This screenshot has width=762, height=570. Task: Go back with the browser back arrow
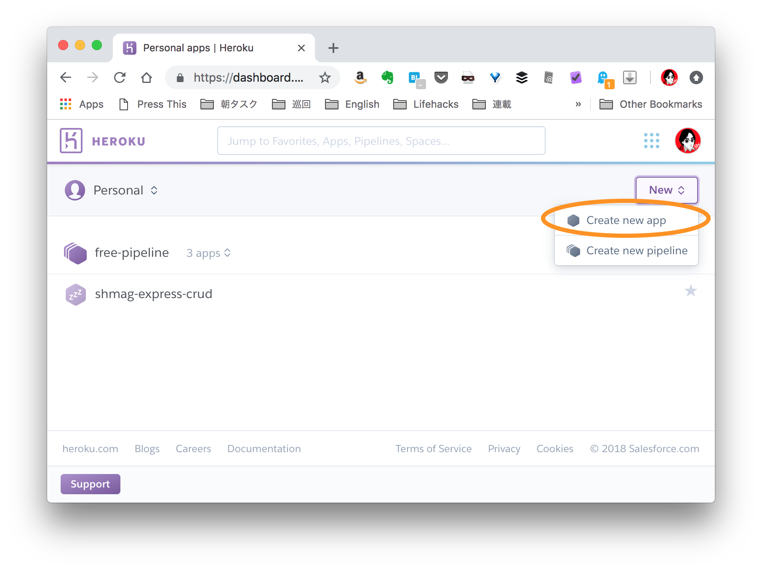66,77
